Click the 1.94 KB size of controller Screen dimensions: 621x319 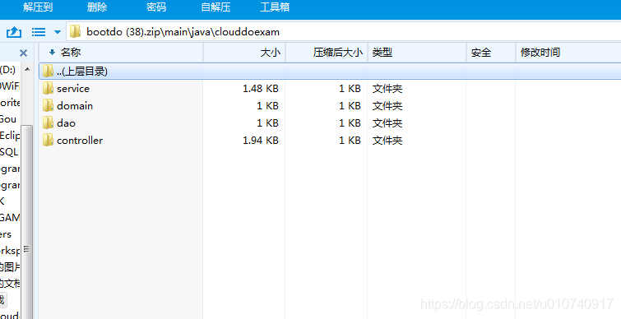(x=261, y=140)
